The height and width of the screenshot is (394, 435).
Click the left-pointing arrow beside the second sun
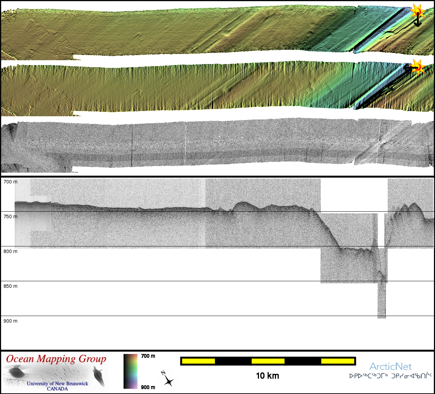pyautogui.click(x=408, y=69)
